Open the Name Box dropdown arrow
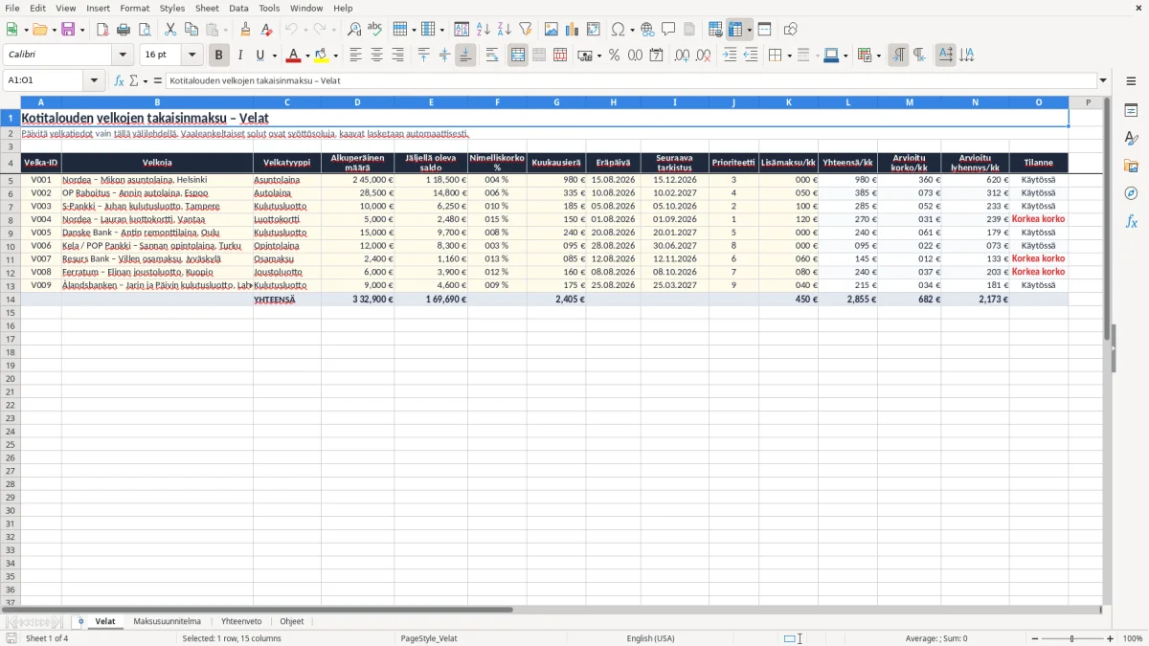This screenshot has width=1149, height=646. tap(94, 80)
